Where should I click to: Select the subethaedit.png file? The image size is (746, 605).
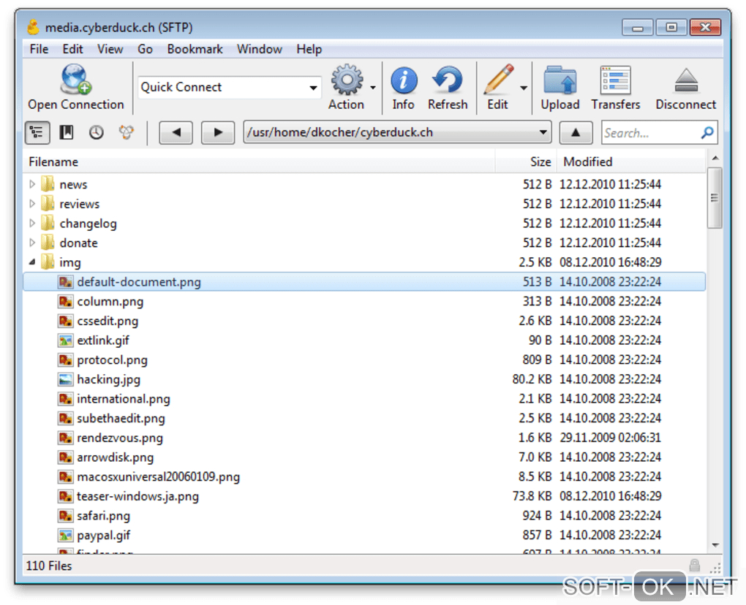coord(121,418)
